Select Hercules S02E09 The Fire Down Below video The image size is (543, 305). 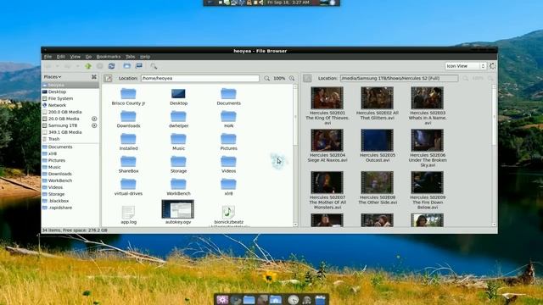[x=428, y=182]
